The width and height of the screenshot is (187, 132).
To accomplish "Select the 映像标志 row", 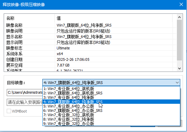I will [x=90, y=48].
